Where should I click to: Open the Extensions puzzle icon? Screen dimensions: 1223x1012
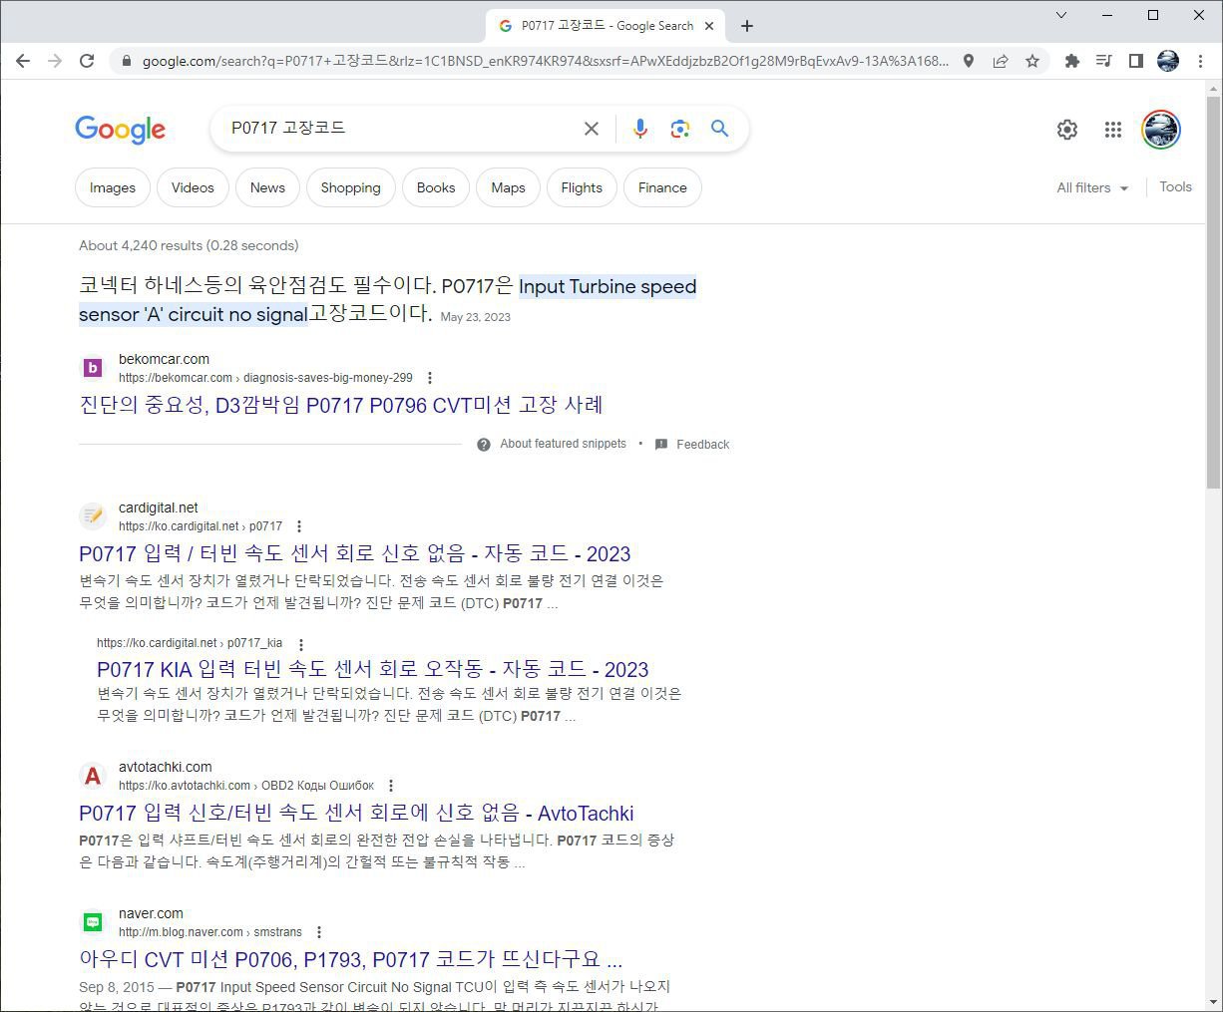point(1072,61)
